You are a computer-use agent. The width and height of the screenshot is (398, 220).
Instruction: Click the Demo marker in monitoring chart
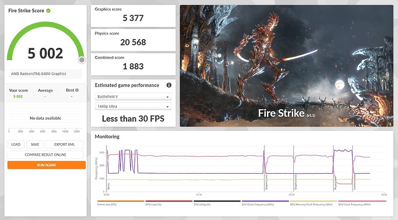109,186
